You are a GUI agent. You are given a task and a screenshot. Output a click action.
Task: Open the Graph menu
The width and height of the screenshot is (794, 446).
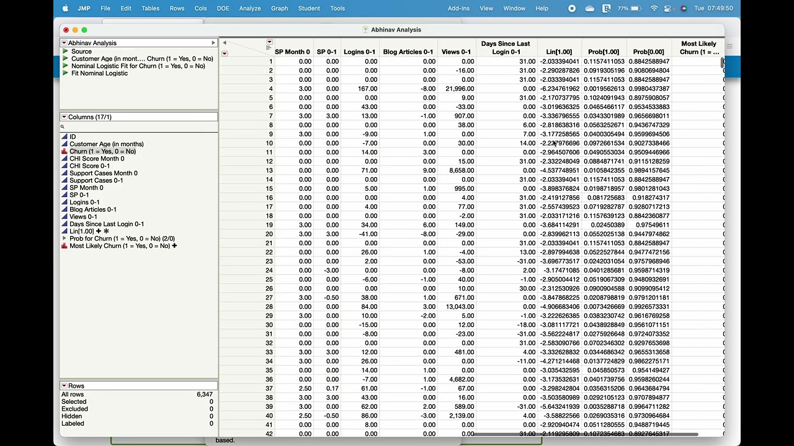pyautogui.click(x=279, y=8)
